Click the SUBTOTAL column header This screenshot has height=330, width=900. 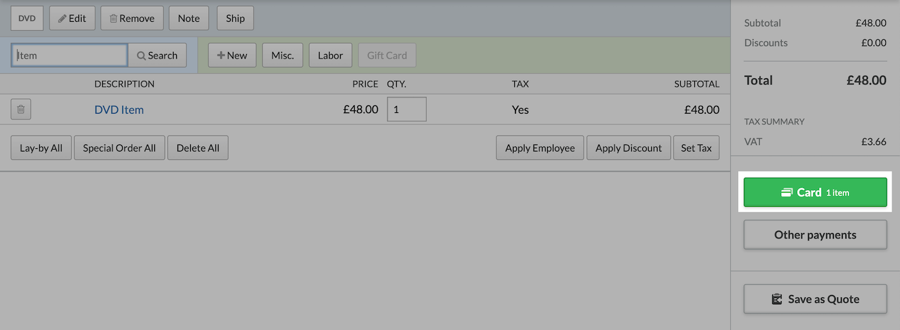(697, 84)
